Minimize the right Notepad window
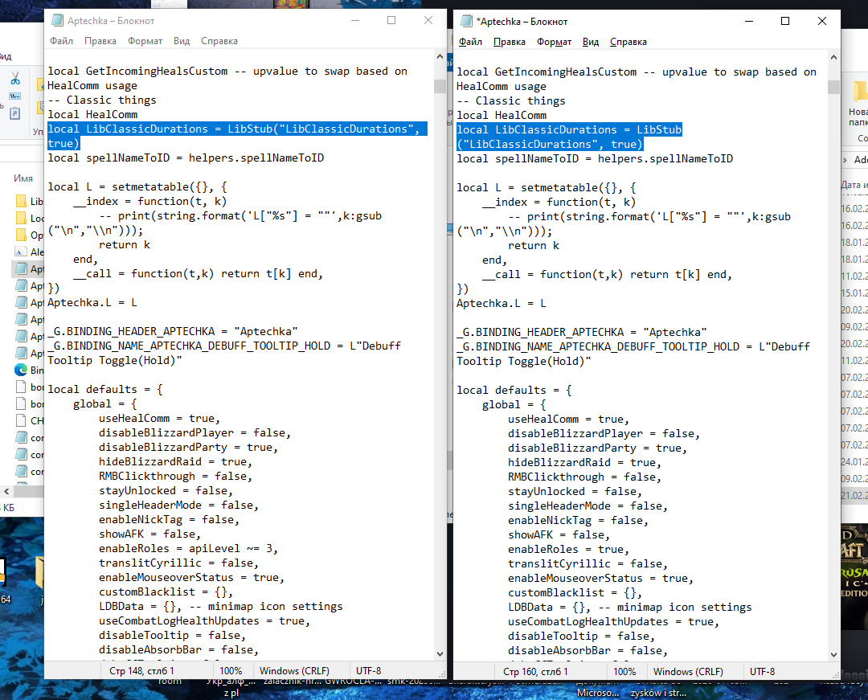 point(749,21)
